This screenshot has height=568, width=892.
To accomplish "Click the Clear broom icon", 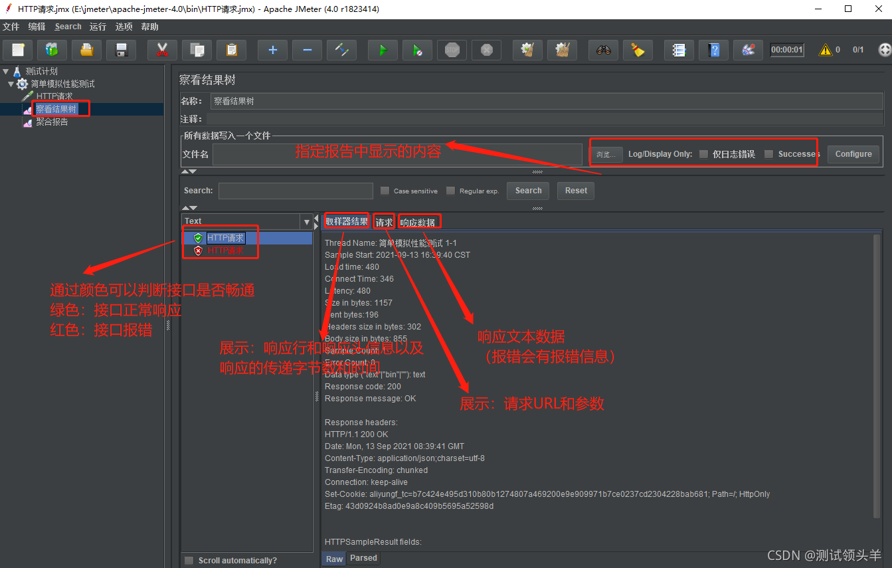I will pos(527,50).
